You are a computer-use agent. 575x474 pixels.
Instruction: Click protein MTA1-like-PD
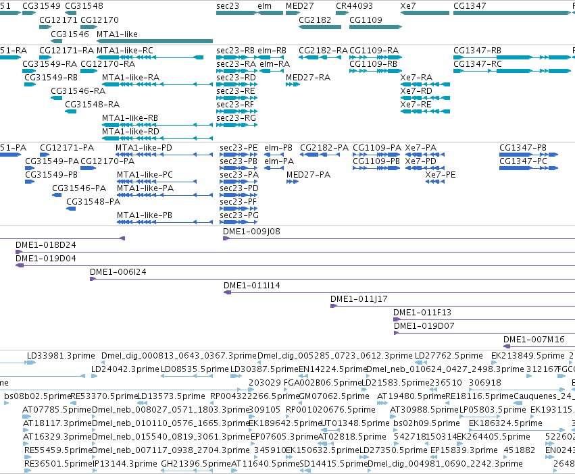coord(164,155)
